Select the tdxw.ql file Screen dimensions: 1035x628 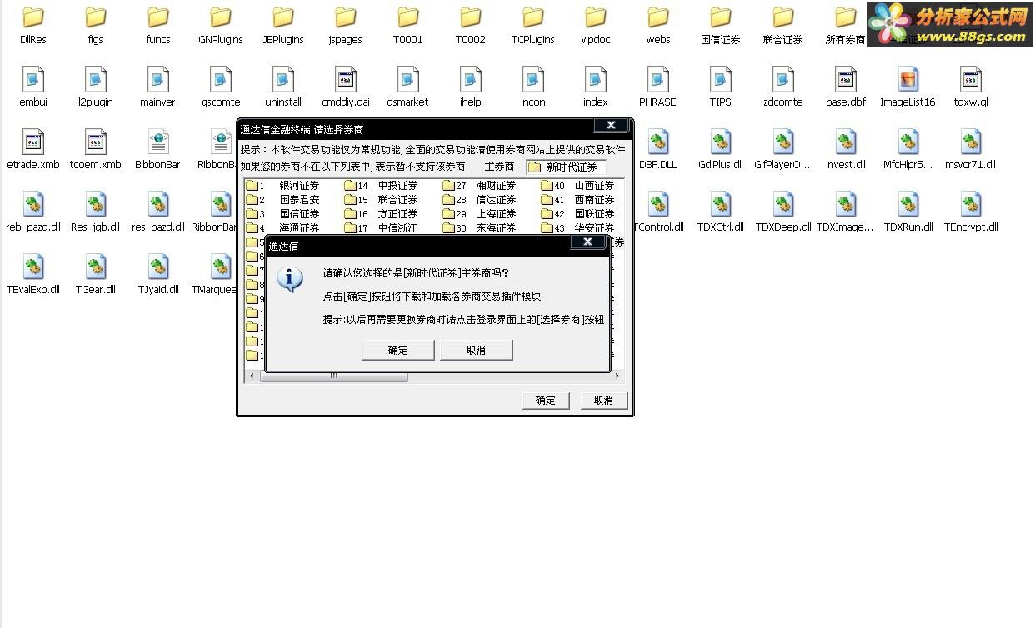pyautogui.click(x=971, y=87)
